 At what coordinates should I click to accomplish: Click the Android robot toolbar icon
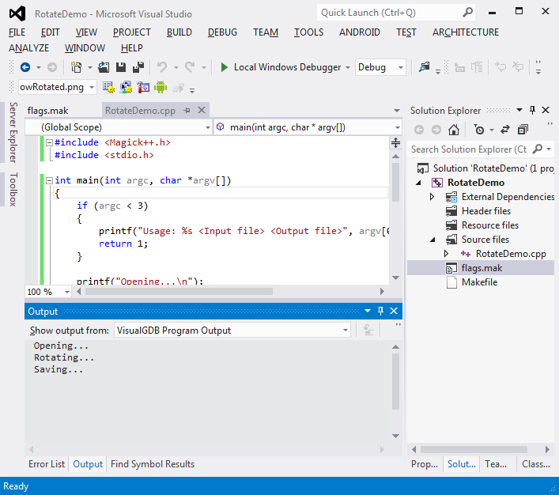161,87
